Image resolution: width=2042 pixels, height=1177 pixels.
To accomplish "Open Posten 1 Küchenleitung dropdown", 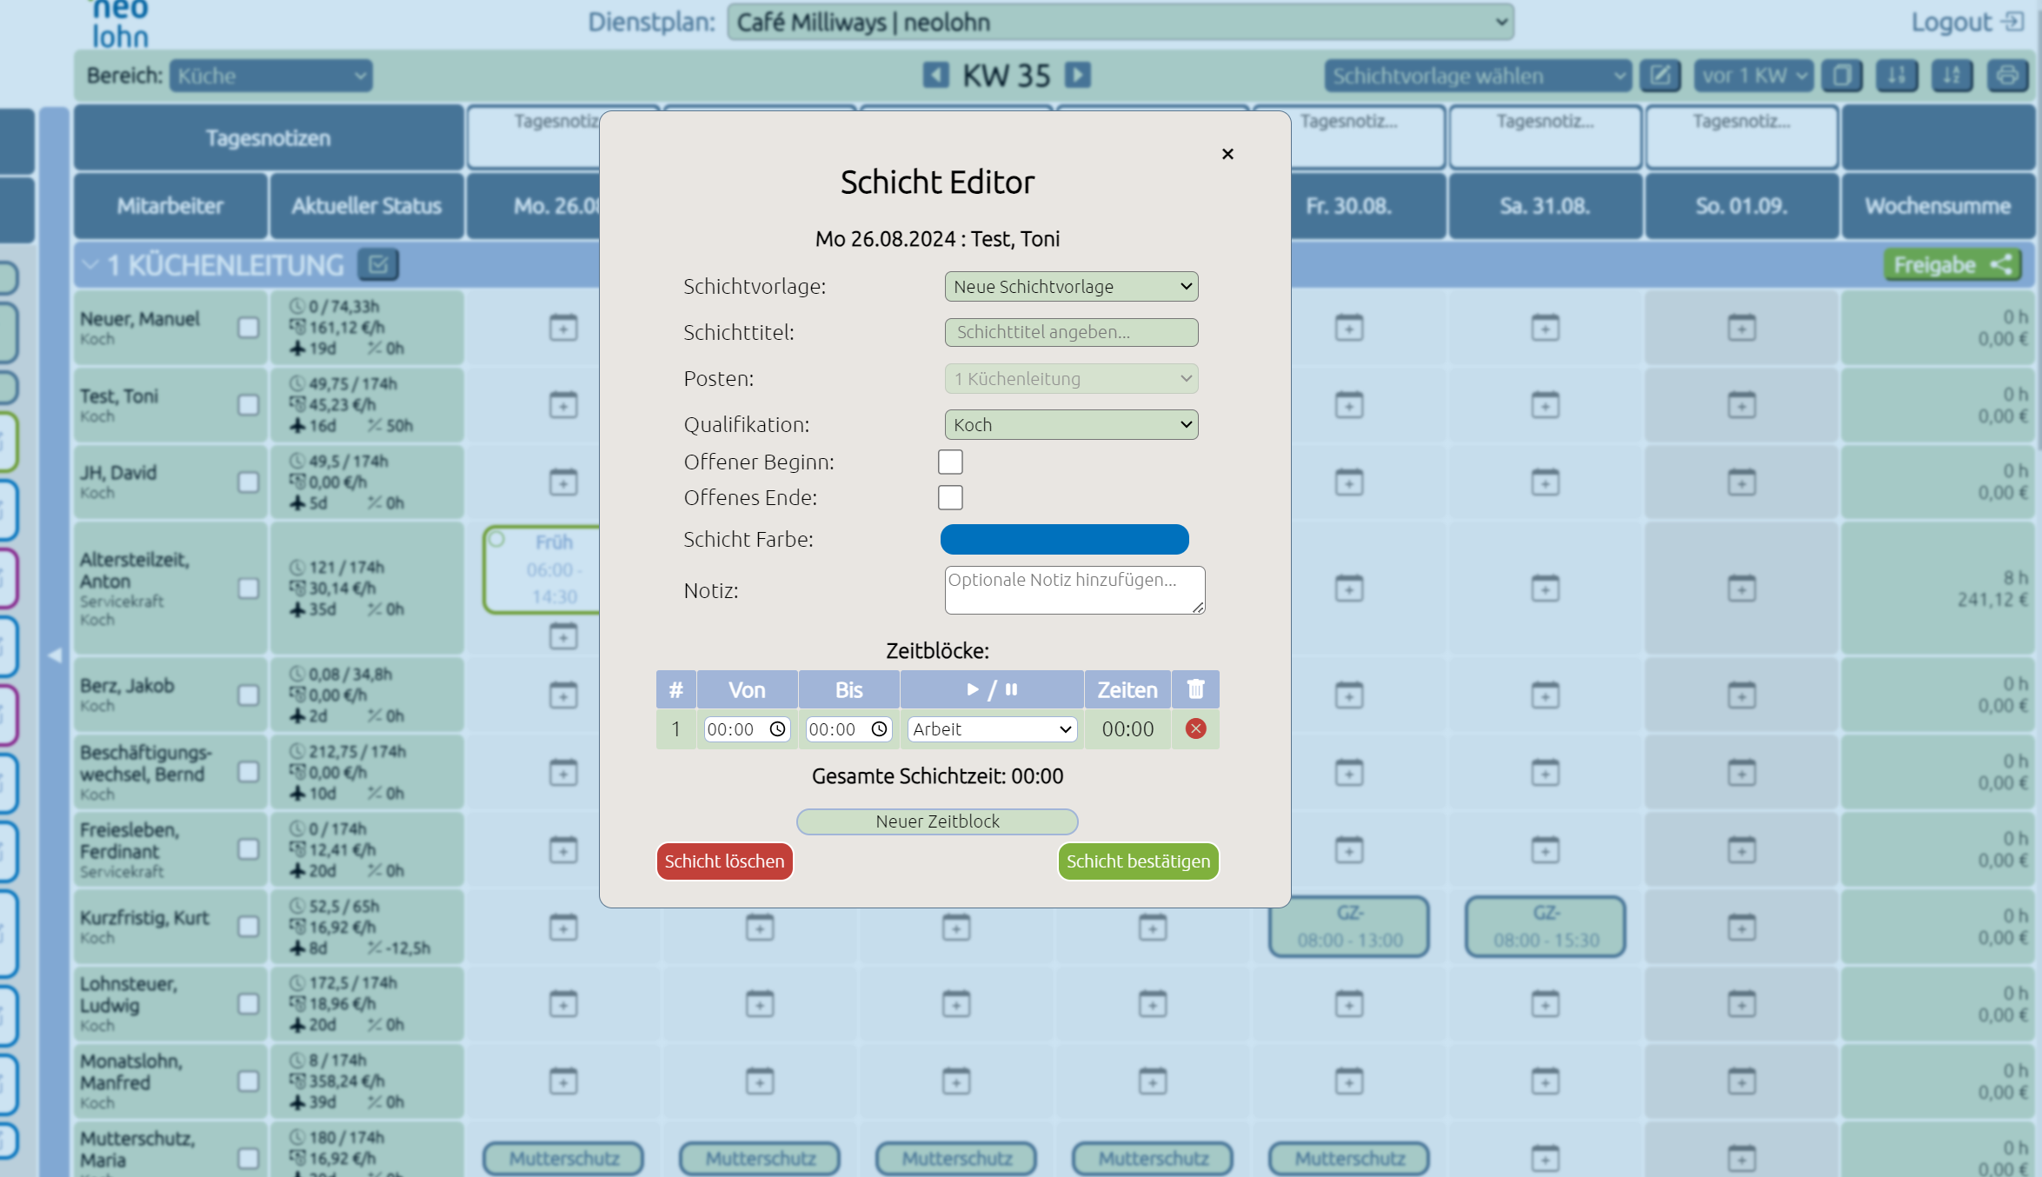I will [1071, 378].
